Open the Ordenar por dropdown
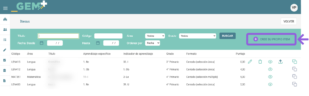Image resolution: width=309 pixels, height=96 pixels. pos(153,43)
